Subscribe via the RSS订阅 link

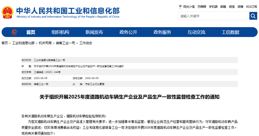pyautogui.click(x=252, y=7)
